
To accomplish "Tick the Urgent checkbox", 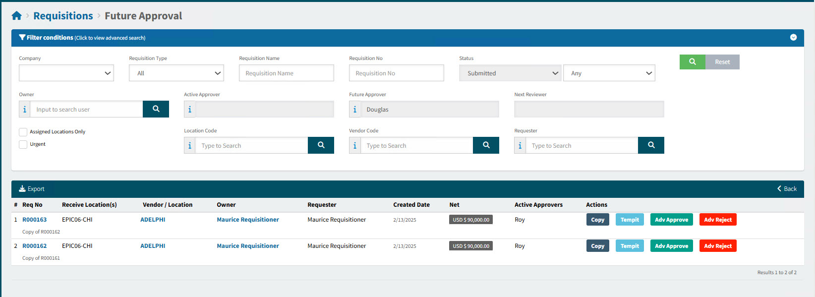I will point(23,144).
